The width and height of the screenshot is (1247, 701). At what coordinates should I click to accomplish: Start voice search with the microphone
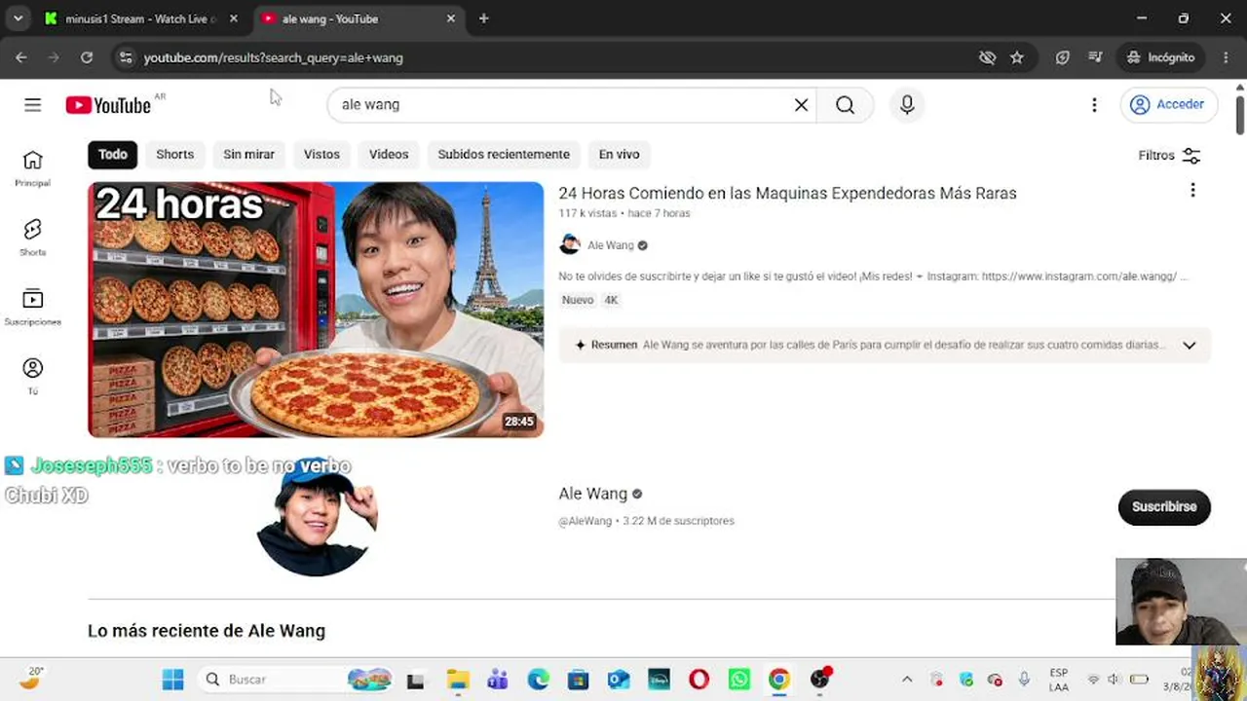point(907,105)
